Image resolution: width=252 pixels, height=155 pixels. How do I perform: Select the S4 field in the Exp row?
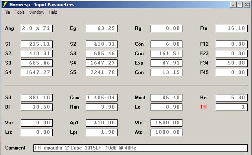click(x=101, y=63)
